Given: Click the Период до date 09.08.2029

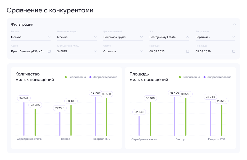Looking at the screenshot, I should (x=203, y=51).
